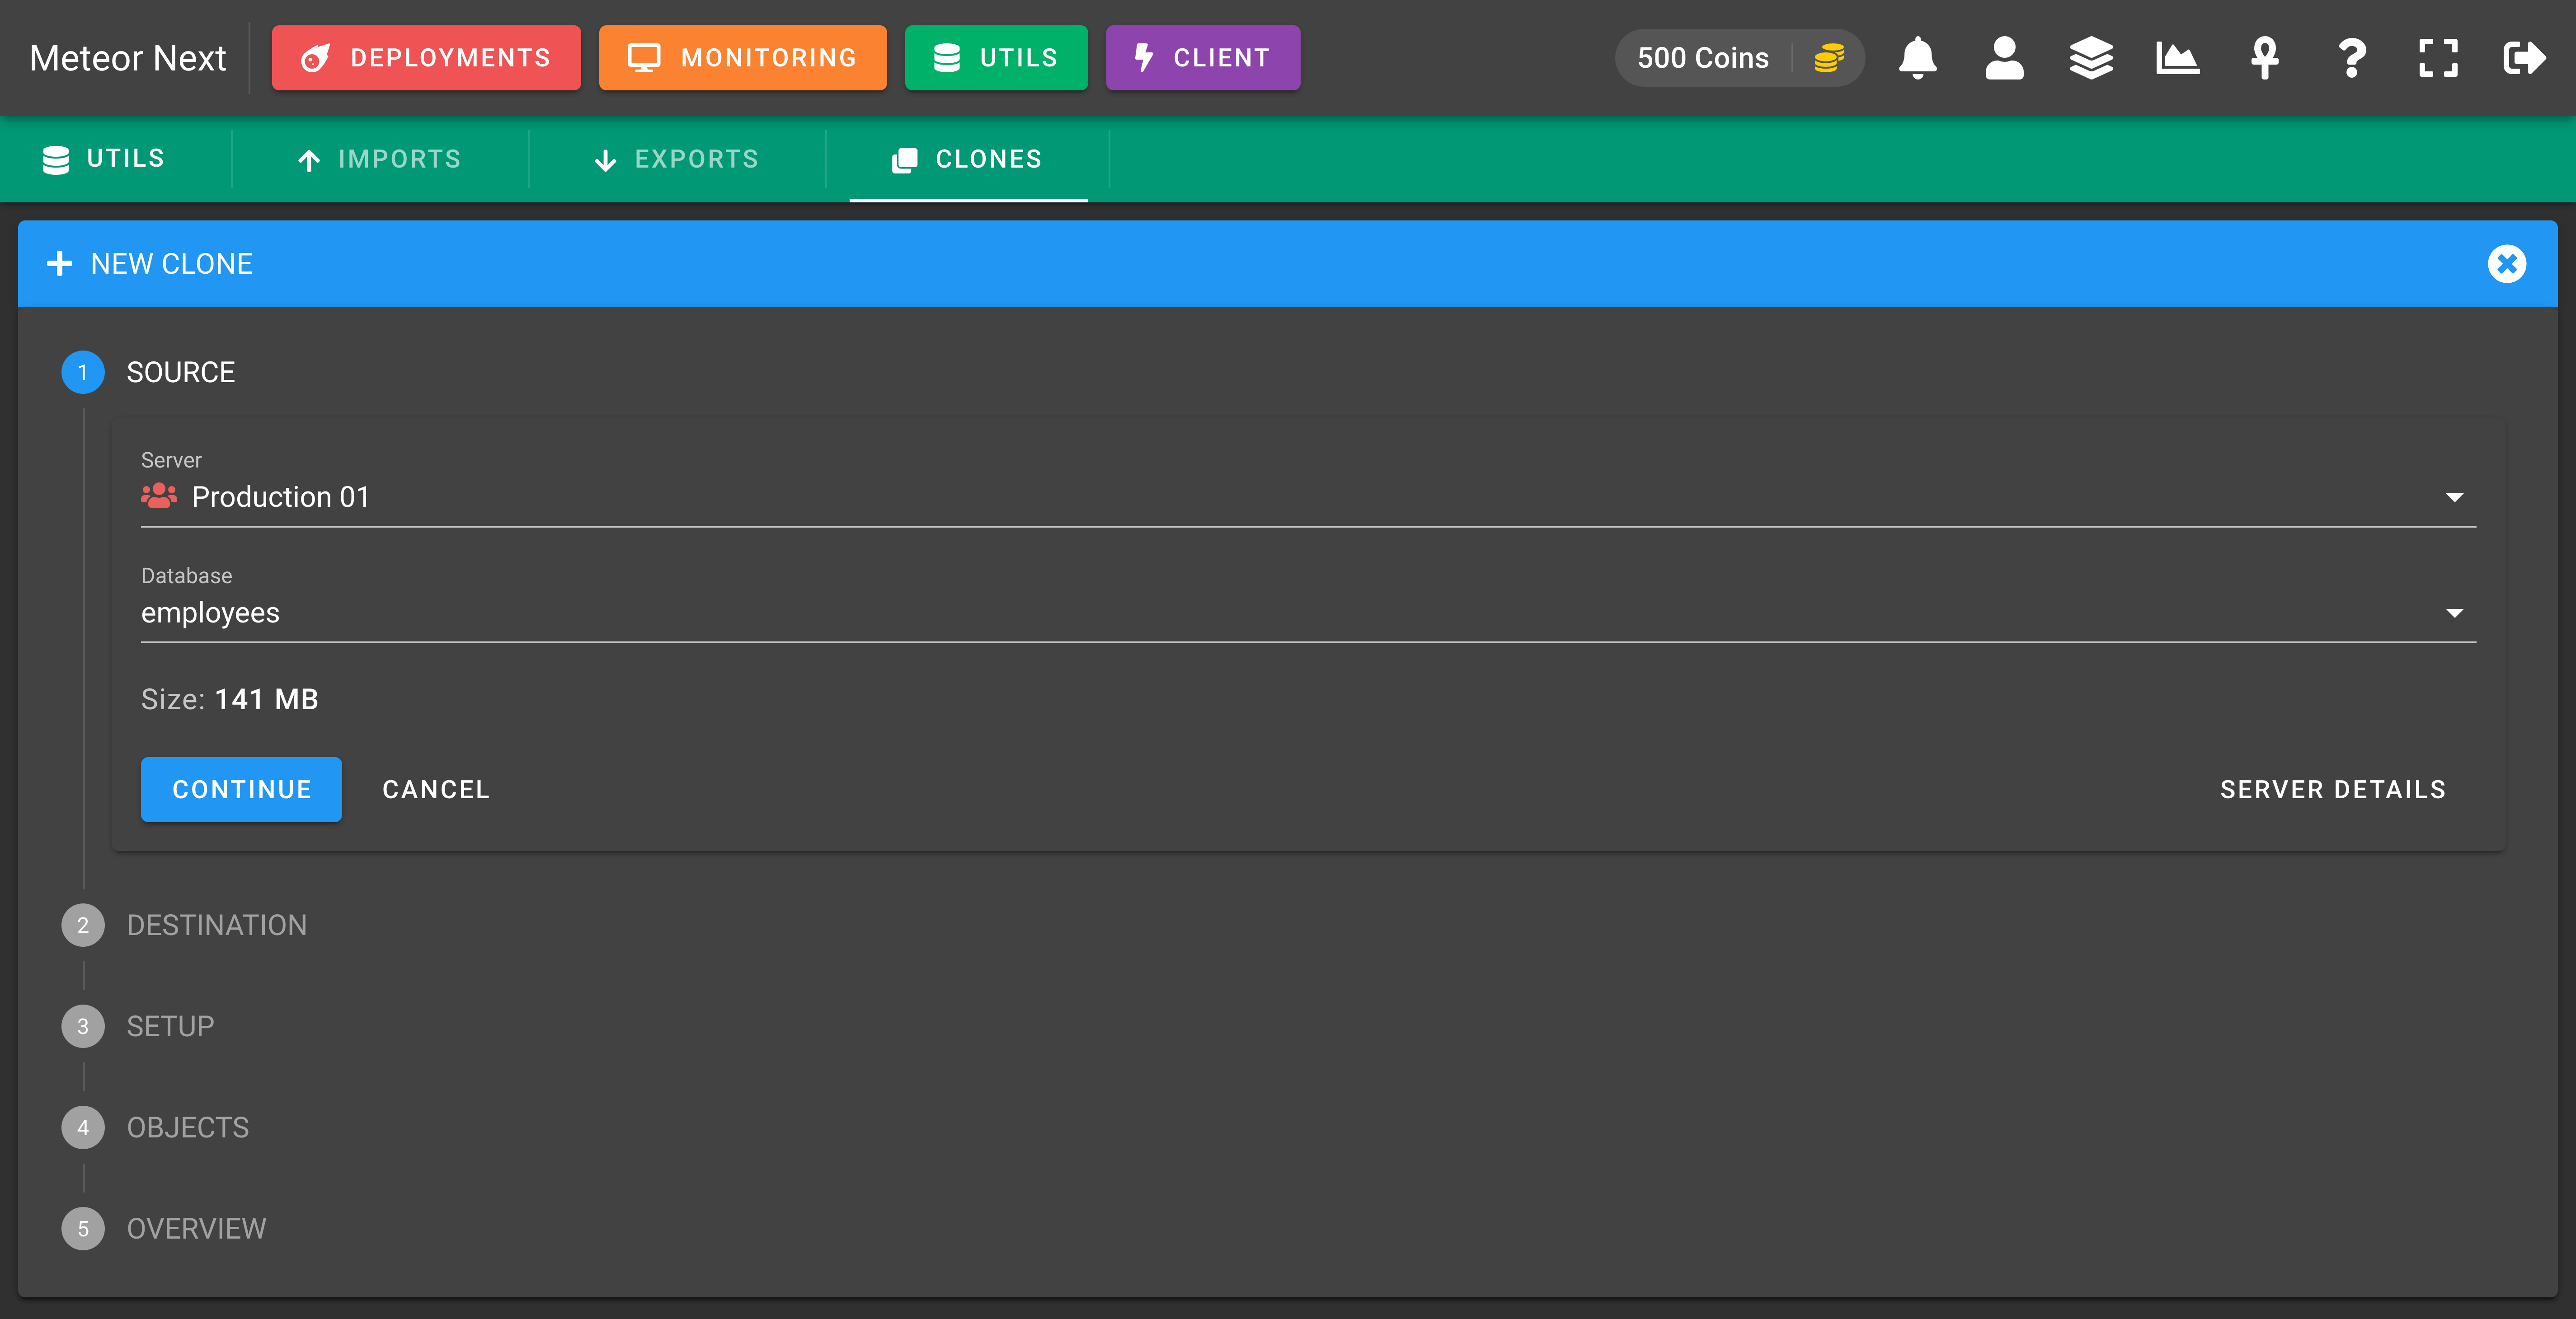Open the notifications bell icon
Image resolution: width=2576 pixels, height=1319 pixels.
[x=1917, y=58]
